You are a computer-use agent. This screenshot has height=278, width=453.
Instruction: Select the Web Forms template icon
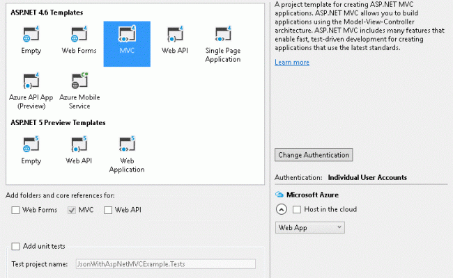click(x=79, y=34)
